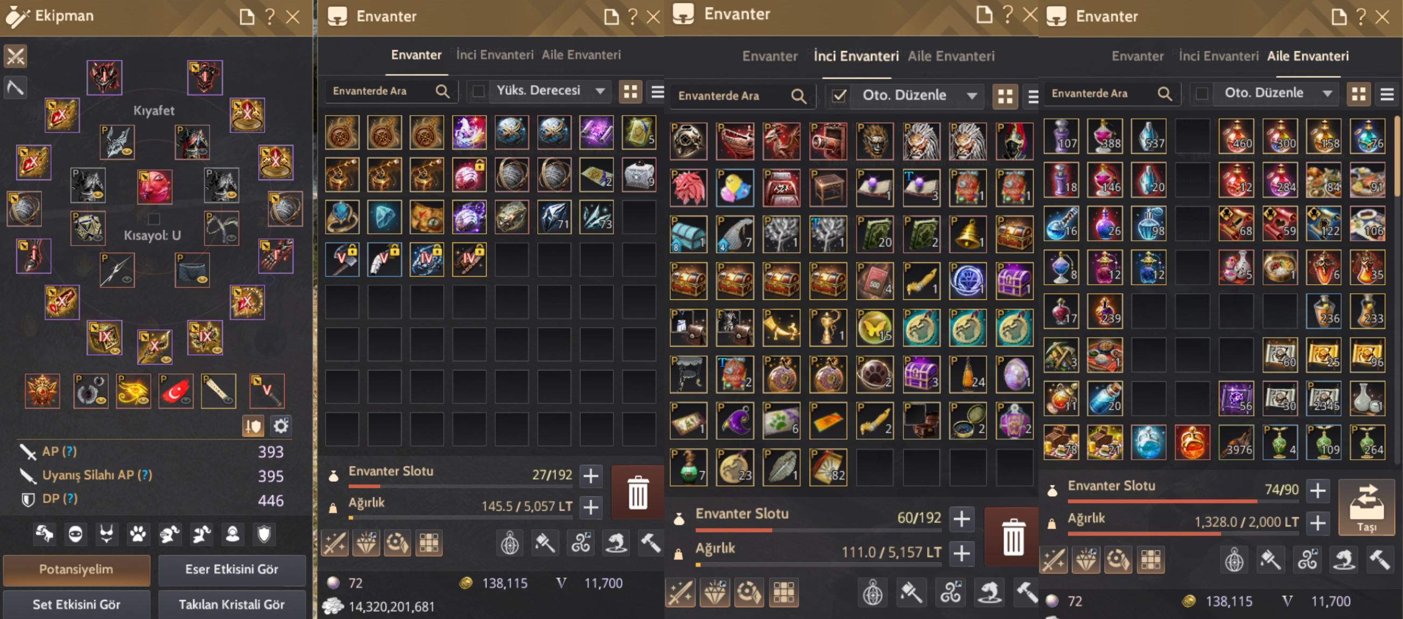Screen dimensions: 1403x619
Task: Open equipment settings gear icon
Action: (280, 425)
